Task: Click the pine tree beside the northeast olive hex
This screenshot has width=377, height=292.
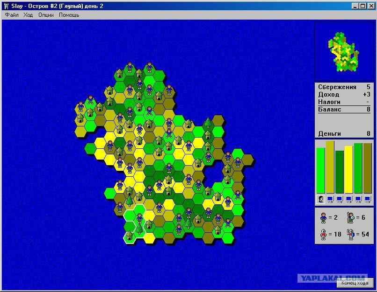Action: [208, 123]
